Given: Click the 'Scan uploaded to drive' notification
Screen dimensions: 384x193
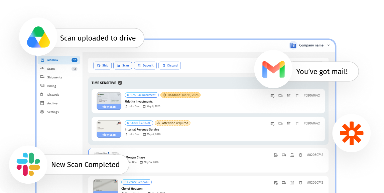Looking at the screenshot, I should click(x=98, y=38).
